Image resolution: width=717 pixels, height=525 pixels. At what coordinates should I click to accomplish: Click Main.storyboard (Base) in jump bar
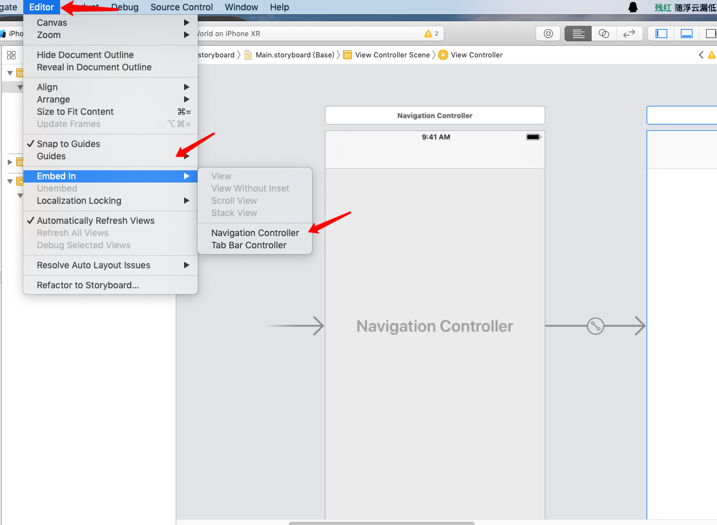pyautogui.click(x=295, y=55)
